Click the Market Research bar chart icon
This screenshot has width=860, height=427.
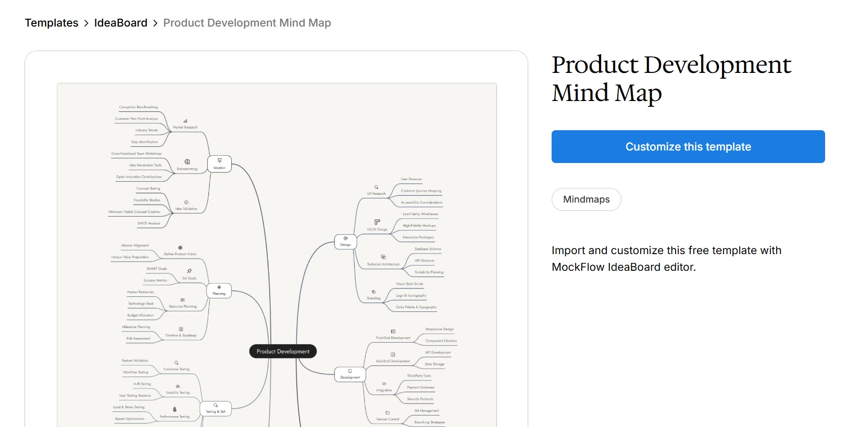tap(185, 121)
